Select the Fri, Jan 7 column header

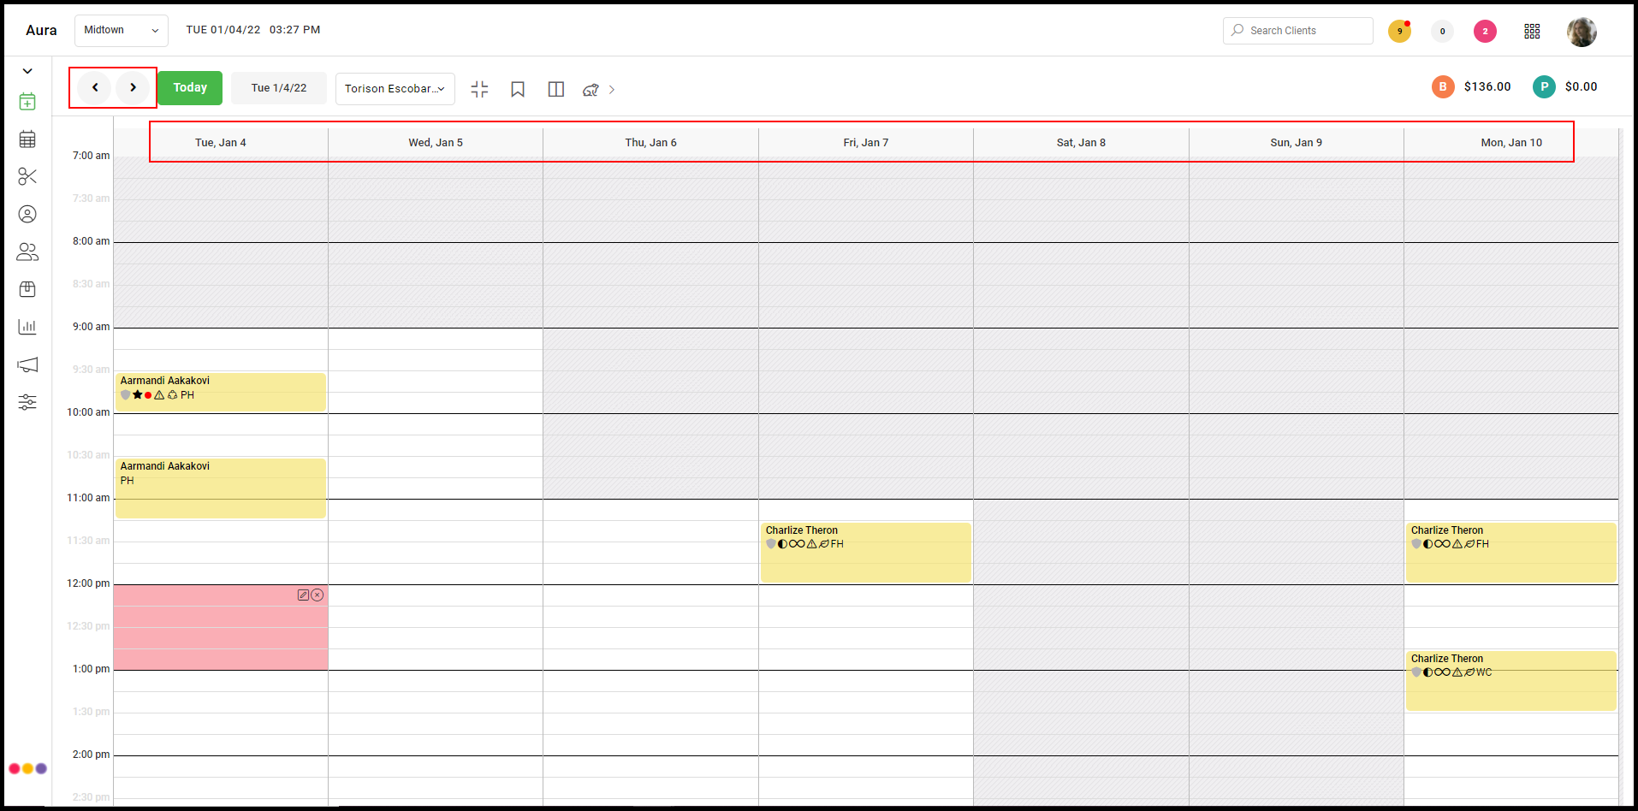pyautogui.click(x=866, y=143)
